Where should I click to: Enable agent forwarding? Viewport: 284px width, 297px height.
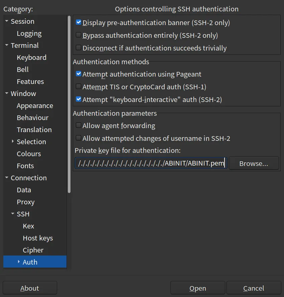[x=78, y=125]
